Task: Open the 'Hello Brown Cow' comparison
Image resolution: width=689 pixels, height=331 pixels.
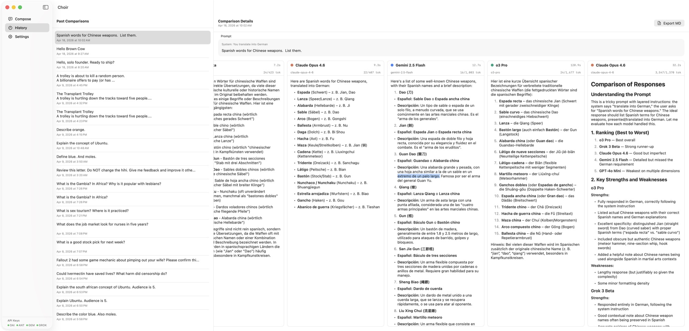Action: 133,51
